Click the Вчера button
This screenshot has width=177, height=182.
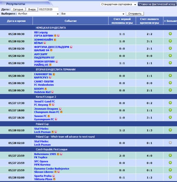point(32,9)
